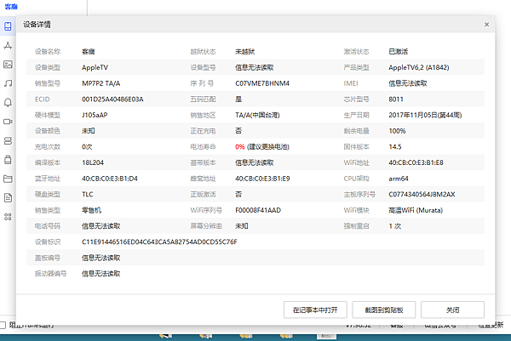
Task: Click the forced restart value 1 次
Action: tap(394, 226)
